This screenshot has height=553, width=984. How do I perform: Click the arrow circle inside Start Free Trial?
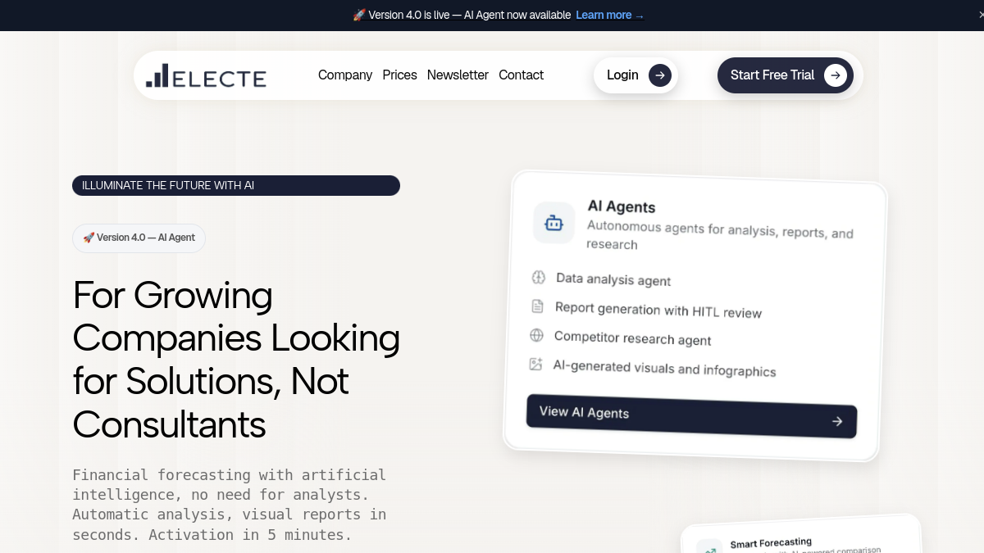836,75
